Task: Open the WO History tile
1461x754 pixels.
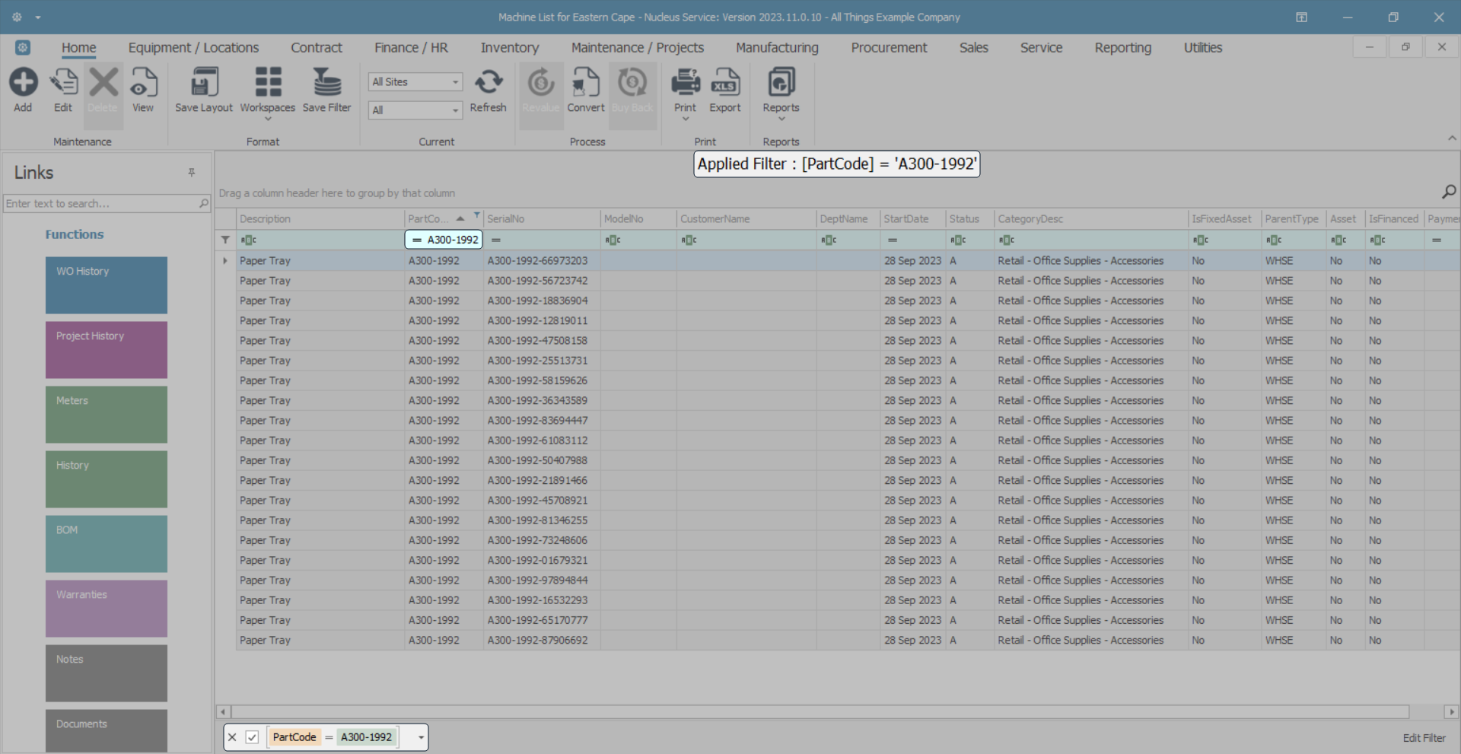Action: 107,285
